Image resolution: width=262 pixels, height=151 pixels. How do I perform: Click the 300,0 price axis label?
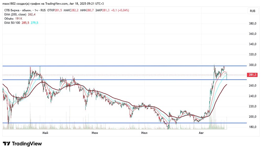(253, 65)
